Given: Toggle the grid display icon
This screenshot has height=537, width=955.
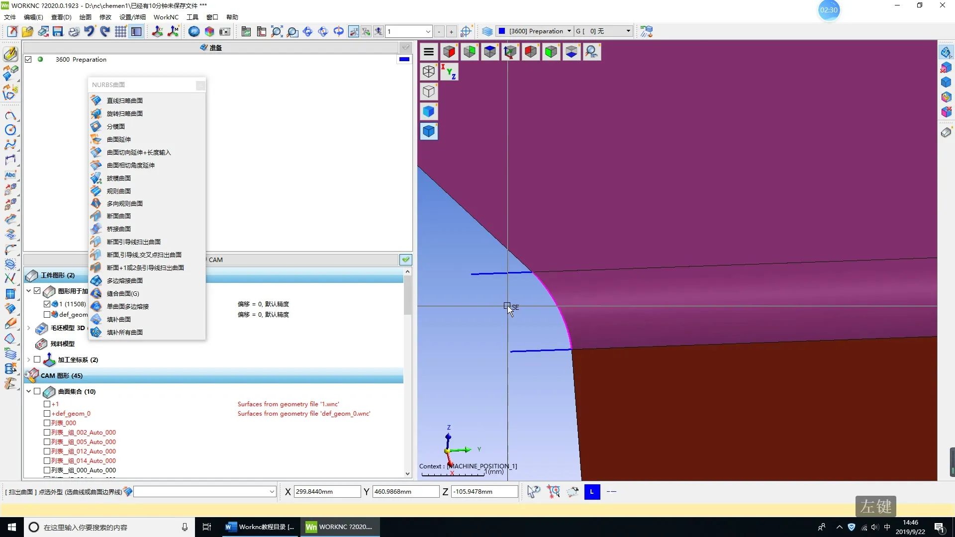Looking at the screenshot, I should pos(120,32).
